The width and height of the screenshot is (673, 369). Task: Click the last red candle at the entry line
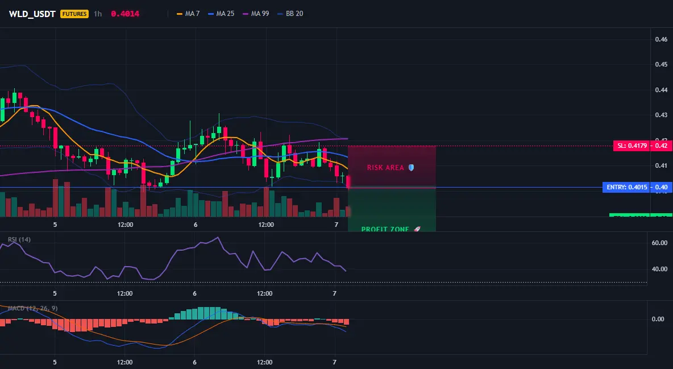click(x=348, y=182)
